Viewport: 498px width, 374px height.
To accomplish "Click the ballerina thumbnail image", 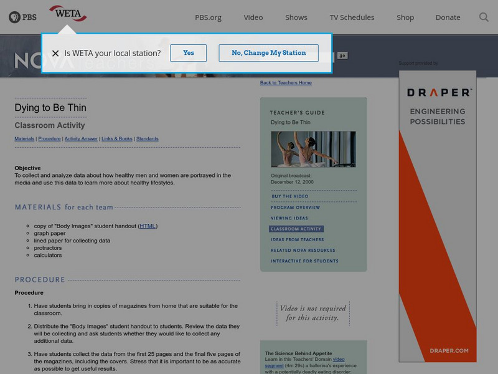I will pyautogui.click(x=313, y=149).
